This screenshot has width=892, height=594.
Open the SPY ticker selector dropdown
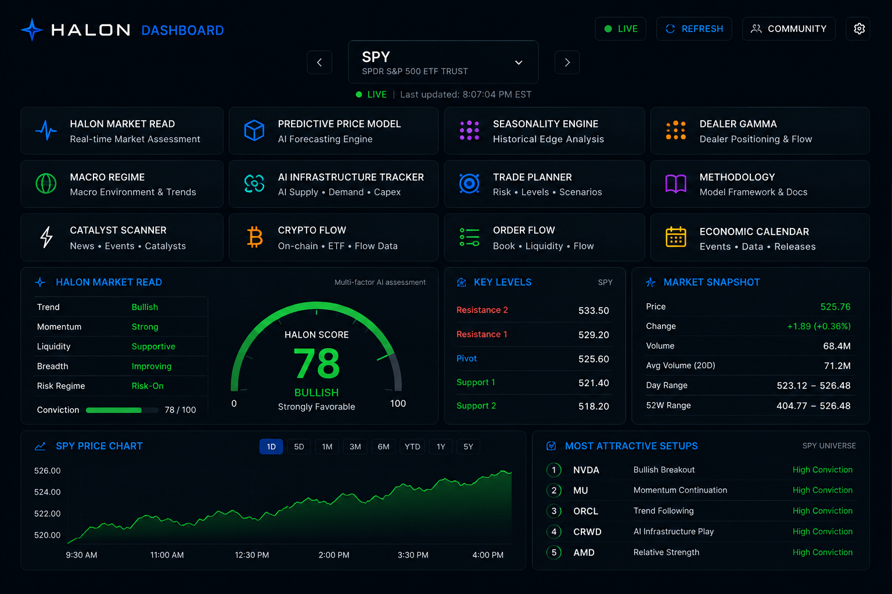(x=443, y=62)
